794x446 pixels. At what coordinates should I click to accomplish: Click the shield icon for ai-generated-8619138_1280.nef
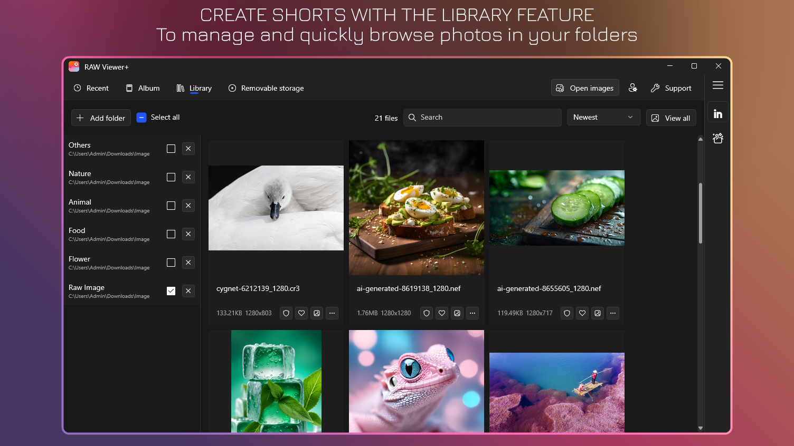pyautogui.click(x=427, y=313)
